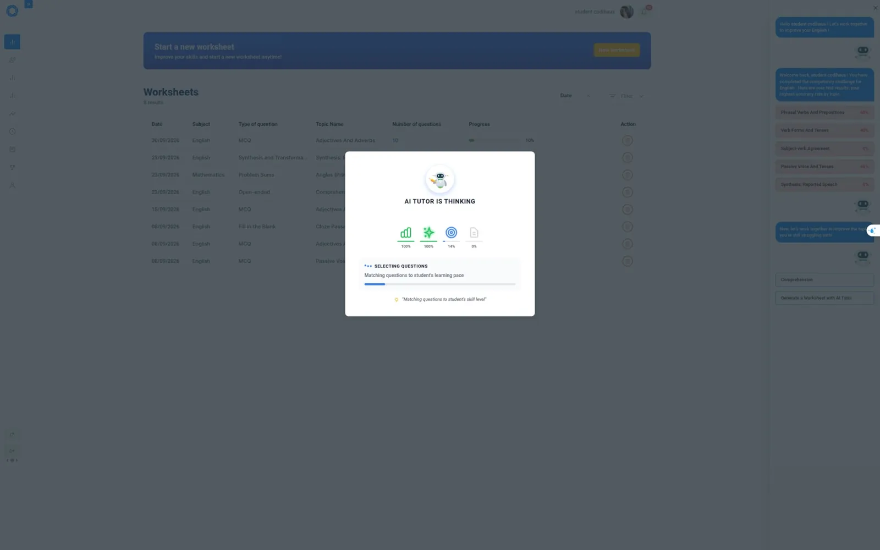Close the AI tutor chat panel
The height and width of the screenshot is (550, 880).
(x=875, y=8)
